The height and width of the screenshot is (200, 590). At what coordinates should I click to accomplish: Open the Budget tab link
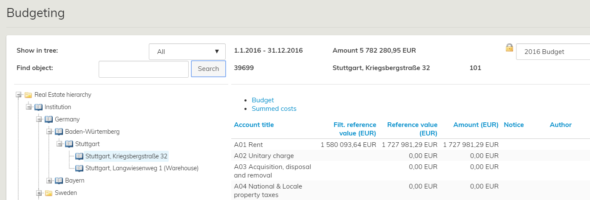[x=263, y=100]
